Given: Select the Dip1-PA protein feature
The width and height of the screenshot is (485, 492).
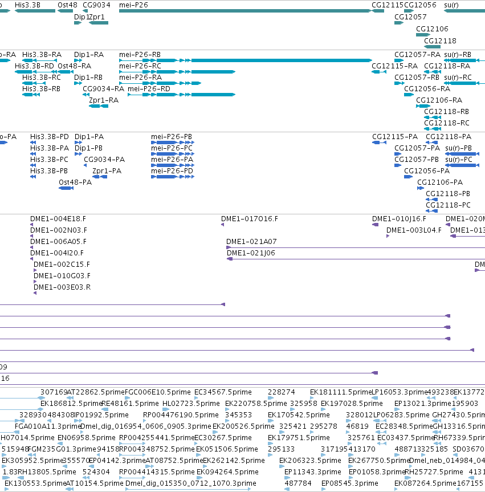Looking at the screenshot, I should (x=79, y=143).
